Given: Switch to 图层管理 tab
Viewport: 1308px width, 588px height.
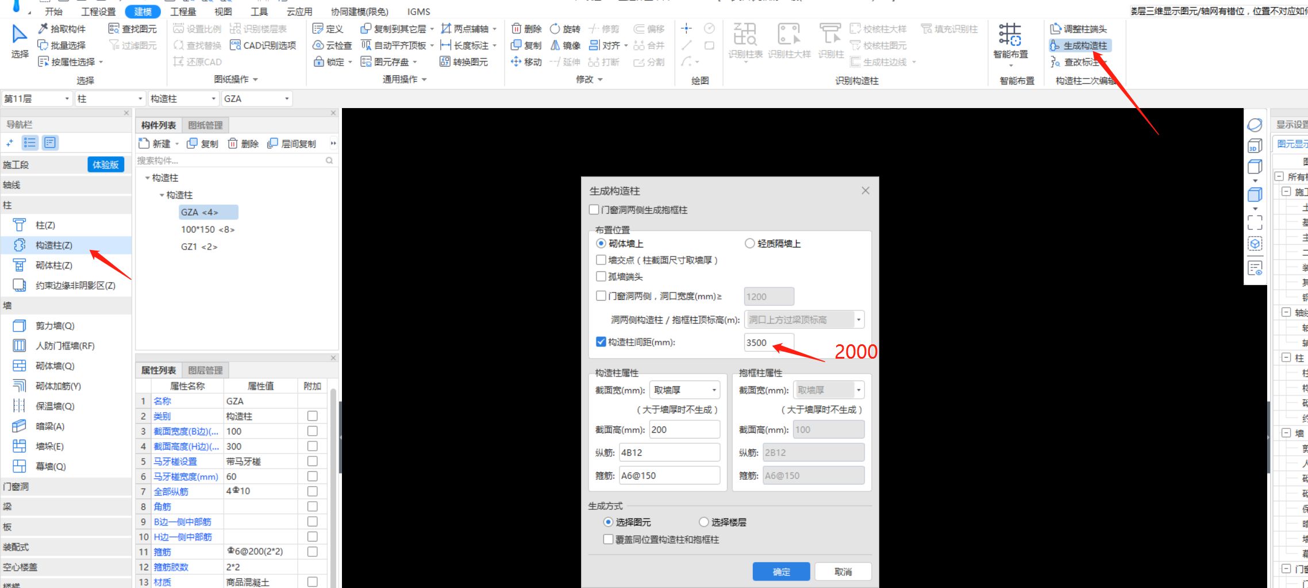Looking at the screenshot, I should tap(205, 371).
